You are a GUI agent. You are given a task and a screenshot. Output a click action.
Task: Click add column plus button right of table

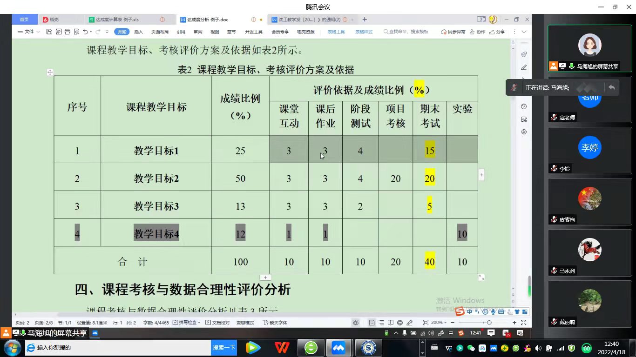pyautogui.click(x=482, y=175)
